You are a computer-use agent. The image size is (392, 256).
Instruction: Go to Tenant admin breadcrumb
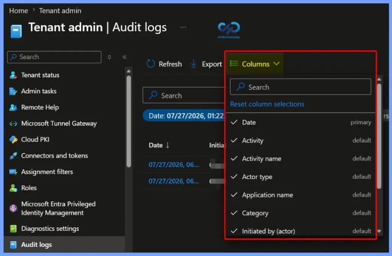tap(60, 11)
